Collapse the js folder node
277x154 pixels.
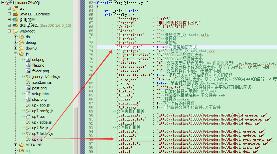15,54
